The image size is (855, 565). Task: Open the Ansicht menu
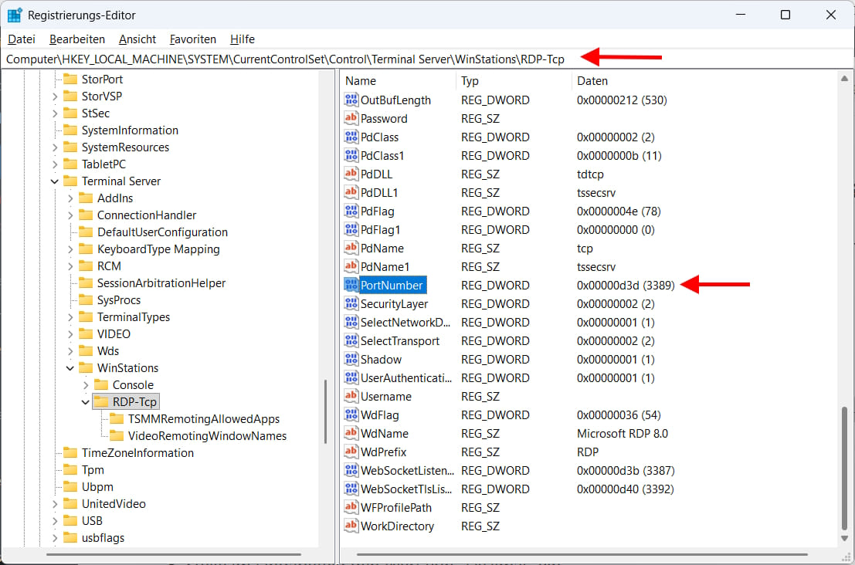coord(137,39)
